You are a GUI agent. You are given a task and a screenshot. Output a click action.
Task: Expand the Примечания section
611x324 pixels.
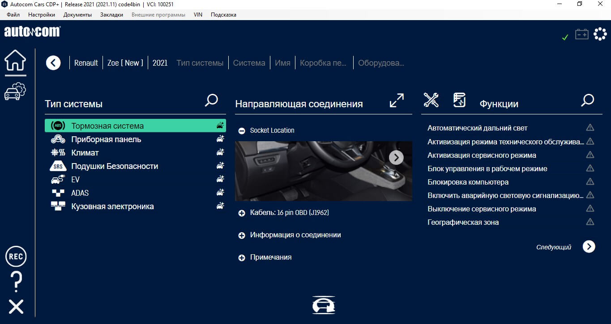[x=242, y=258]
